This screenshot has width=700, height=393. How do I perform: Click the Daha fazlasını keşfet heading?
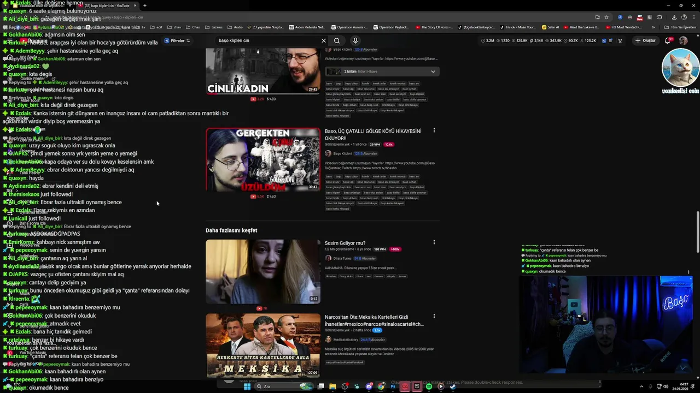(x=231, y=230)
